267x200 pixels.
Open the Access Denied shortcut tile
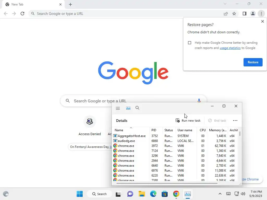90,126
